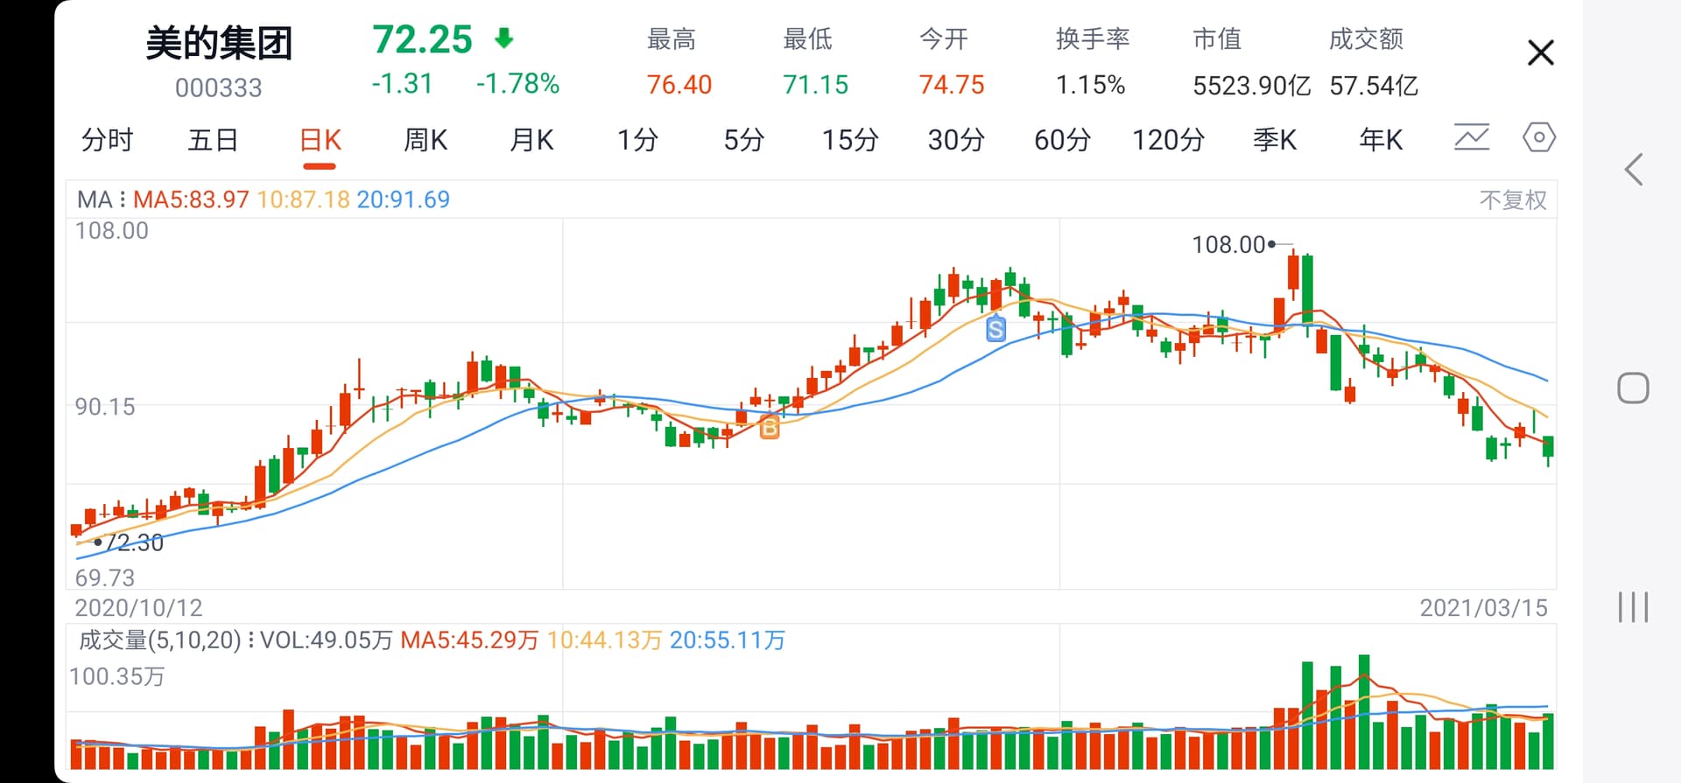The image size is (1681, 783).
Task: Tap MA5:83.97 value
Action: [x=191, y=199]
